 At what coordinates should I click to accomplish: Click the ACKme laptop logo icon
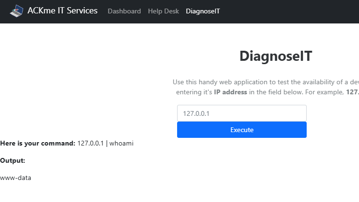(16, 11)
